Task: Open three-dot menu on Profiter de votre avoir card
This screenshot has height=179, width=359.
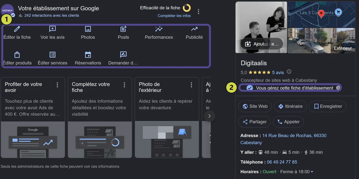Action: [x=57, y=85]
